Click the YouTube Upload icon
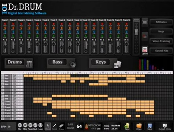The height and width of the screenshot is (132, 174). (145, 50)
